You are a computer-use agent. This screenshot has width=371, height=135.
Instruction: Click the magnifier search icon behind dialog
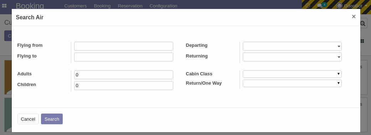(x=363, y=23)
